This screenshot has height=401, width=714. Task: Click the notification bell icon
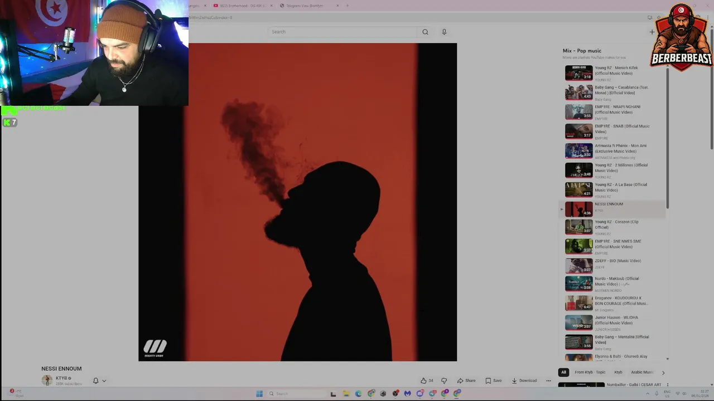tap(95, 381)
